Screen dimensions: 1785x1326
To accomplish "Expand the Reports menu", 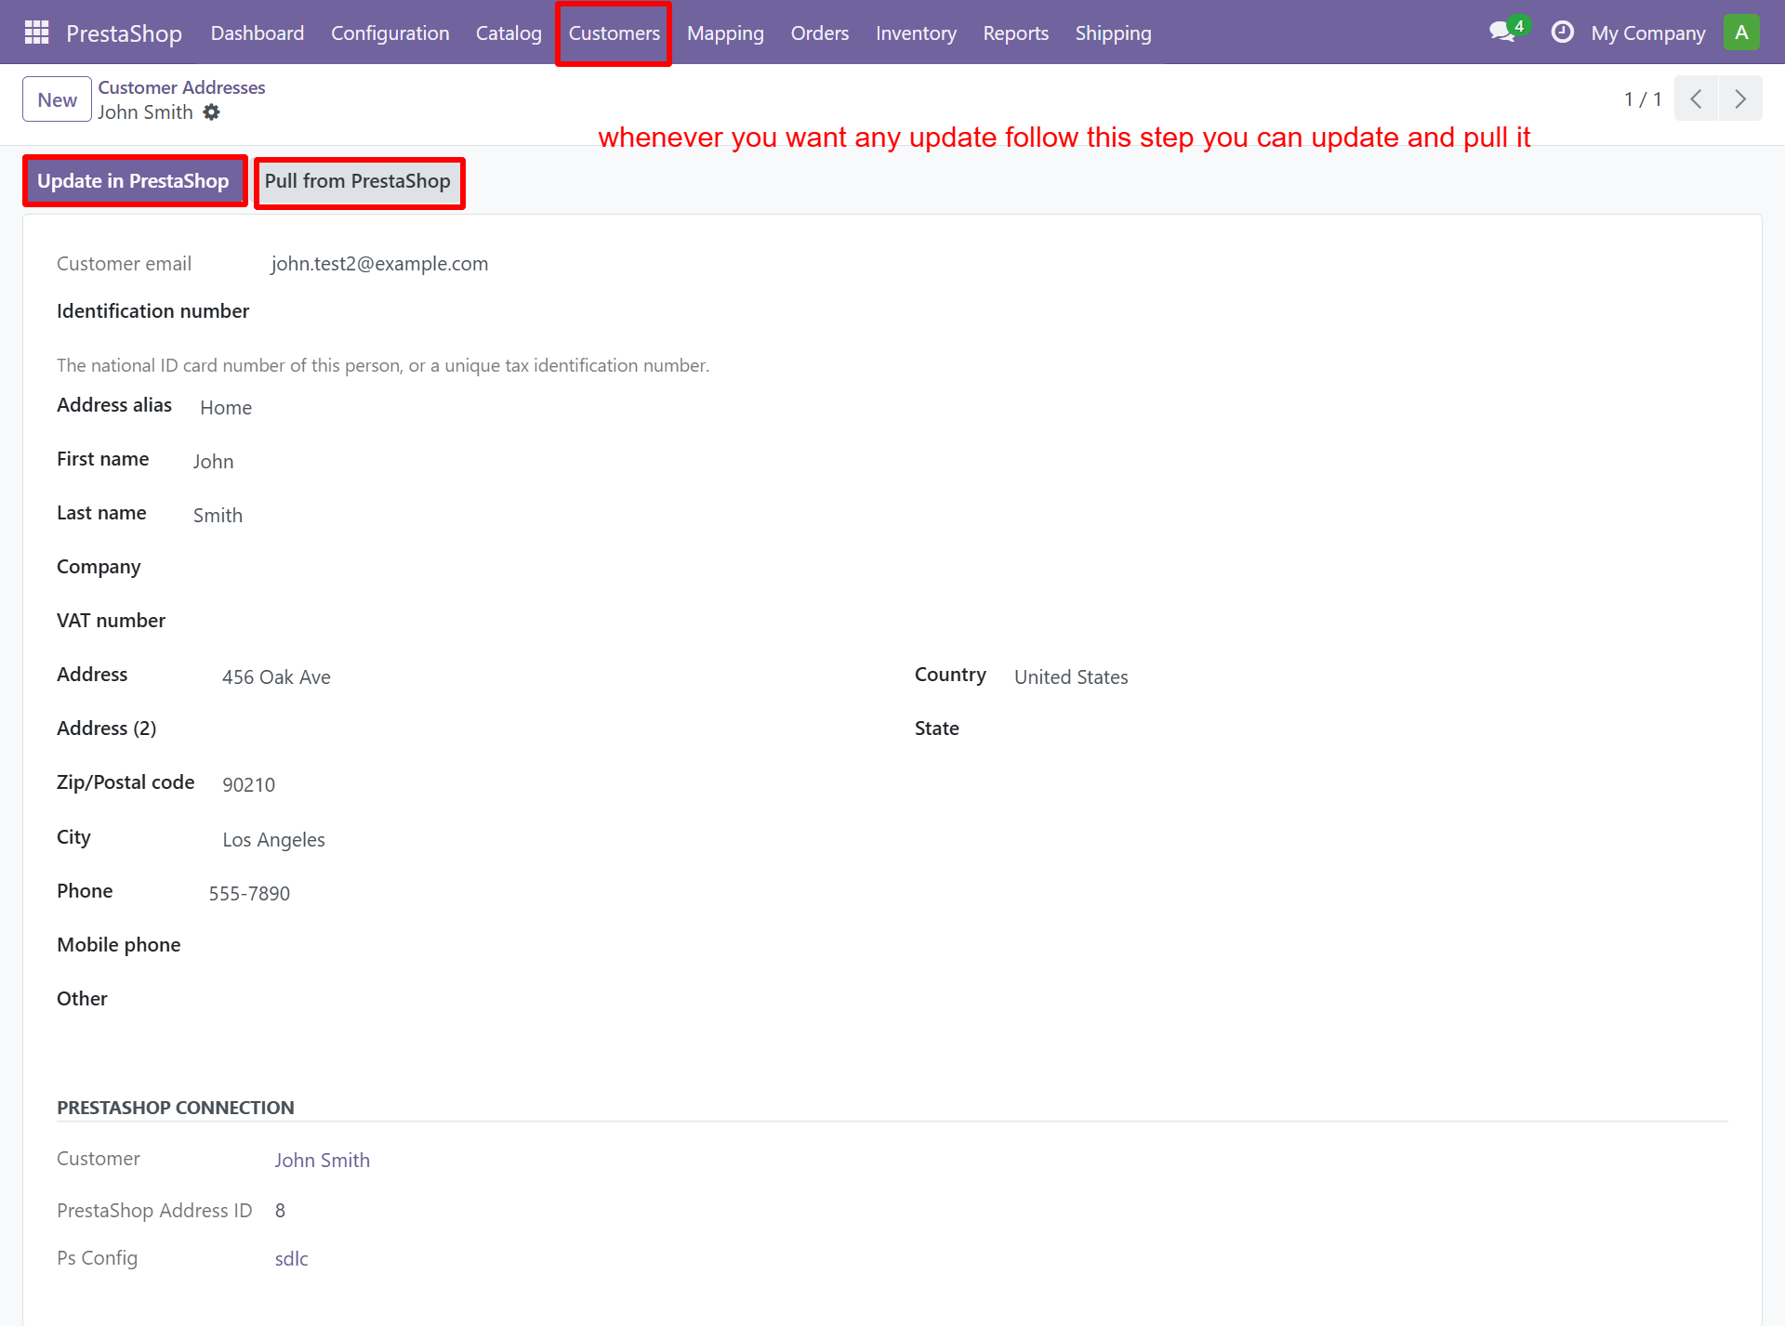I will click(1015, 33).
